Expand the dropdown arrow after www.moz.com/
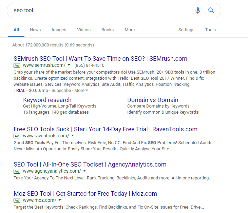 60,200
